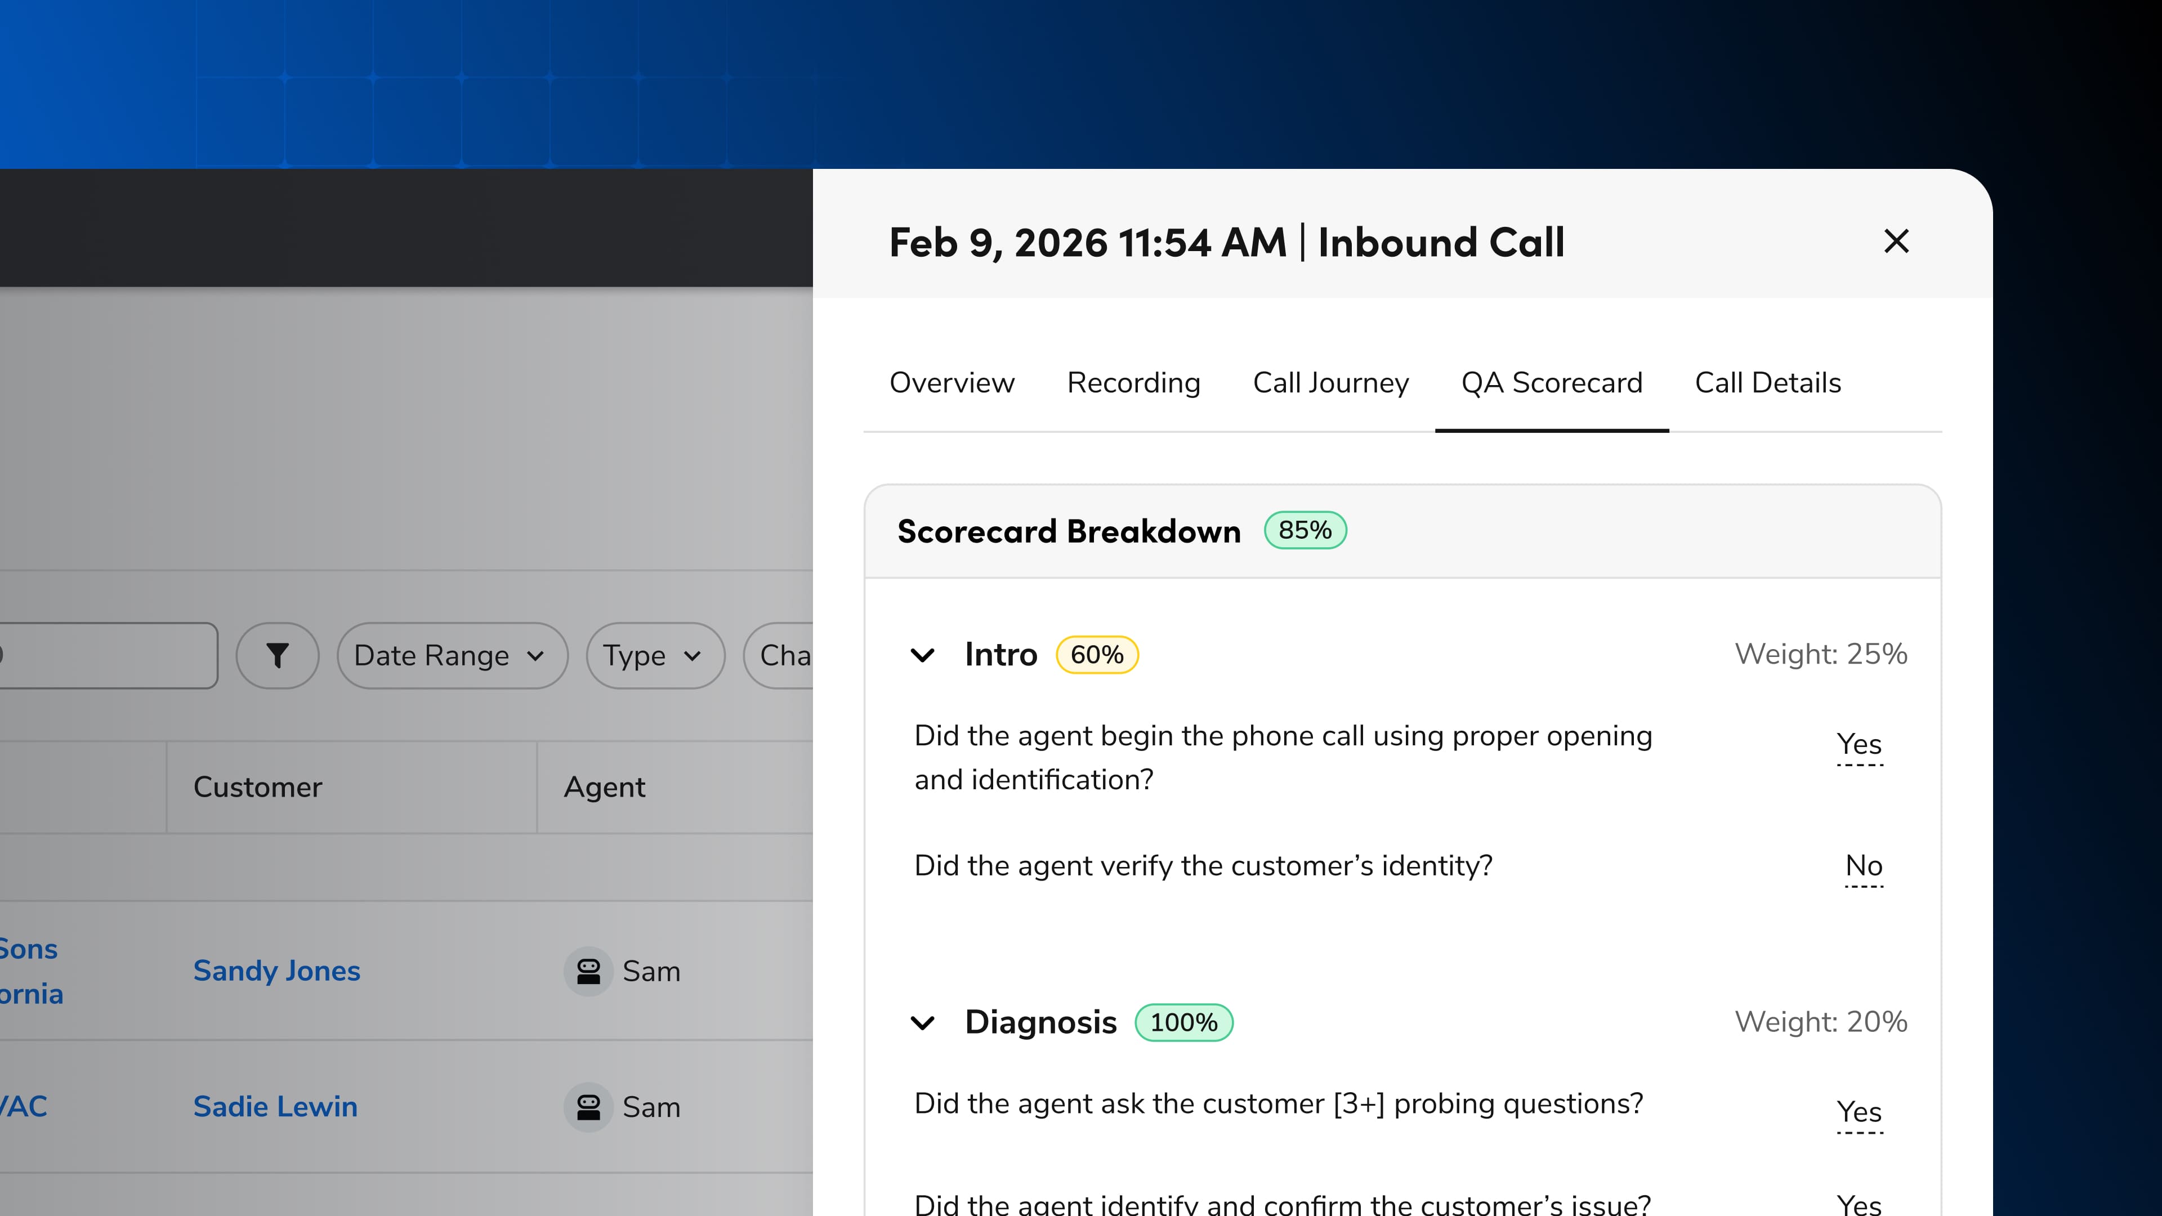Screen dimensions: 2162x1216
Task: Click the funnel filter icon button
Action: tap(277, 655)
